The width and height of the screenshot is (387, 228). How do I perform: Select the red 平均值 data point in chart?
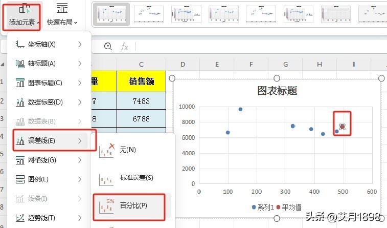pos(342,127)
